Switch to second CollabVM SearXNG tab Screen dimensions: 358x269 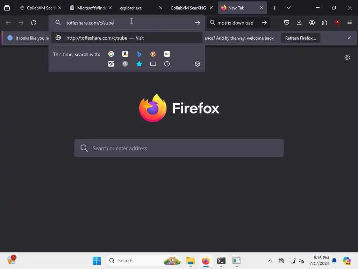coord(191,8)
